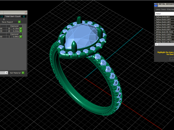The height and width of the screenshot is (130, 174).
Task: Click the Total Gem Count value 62
Action: pos(24,16)
